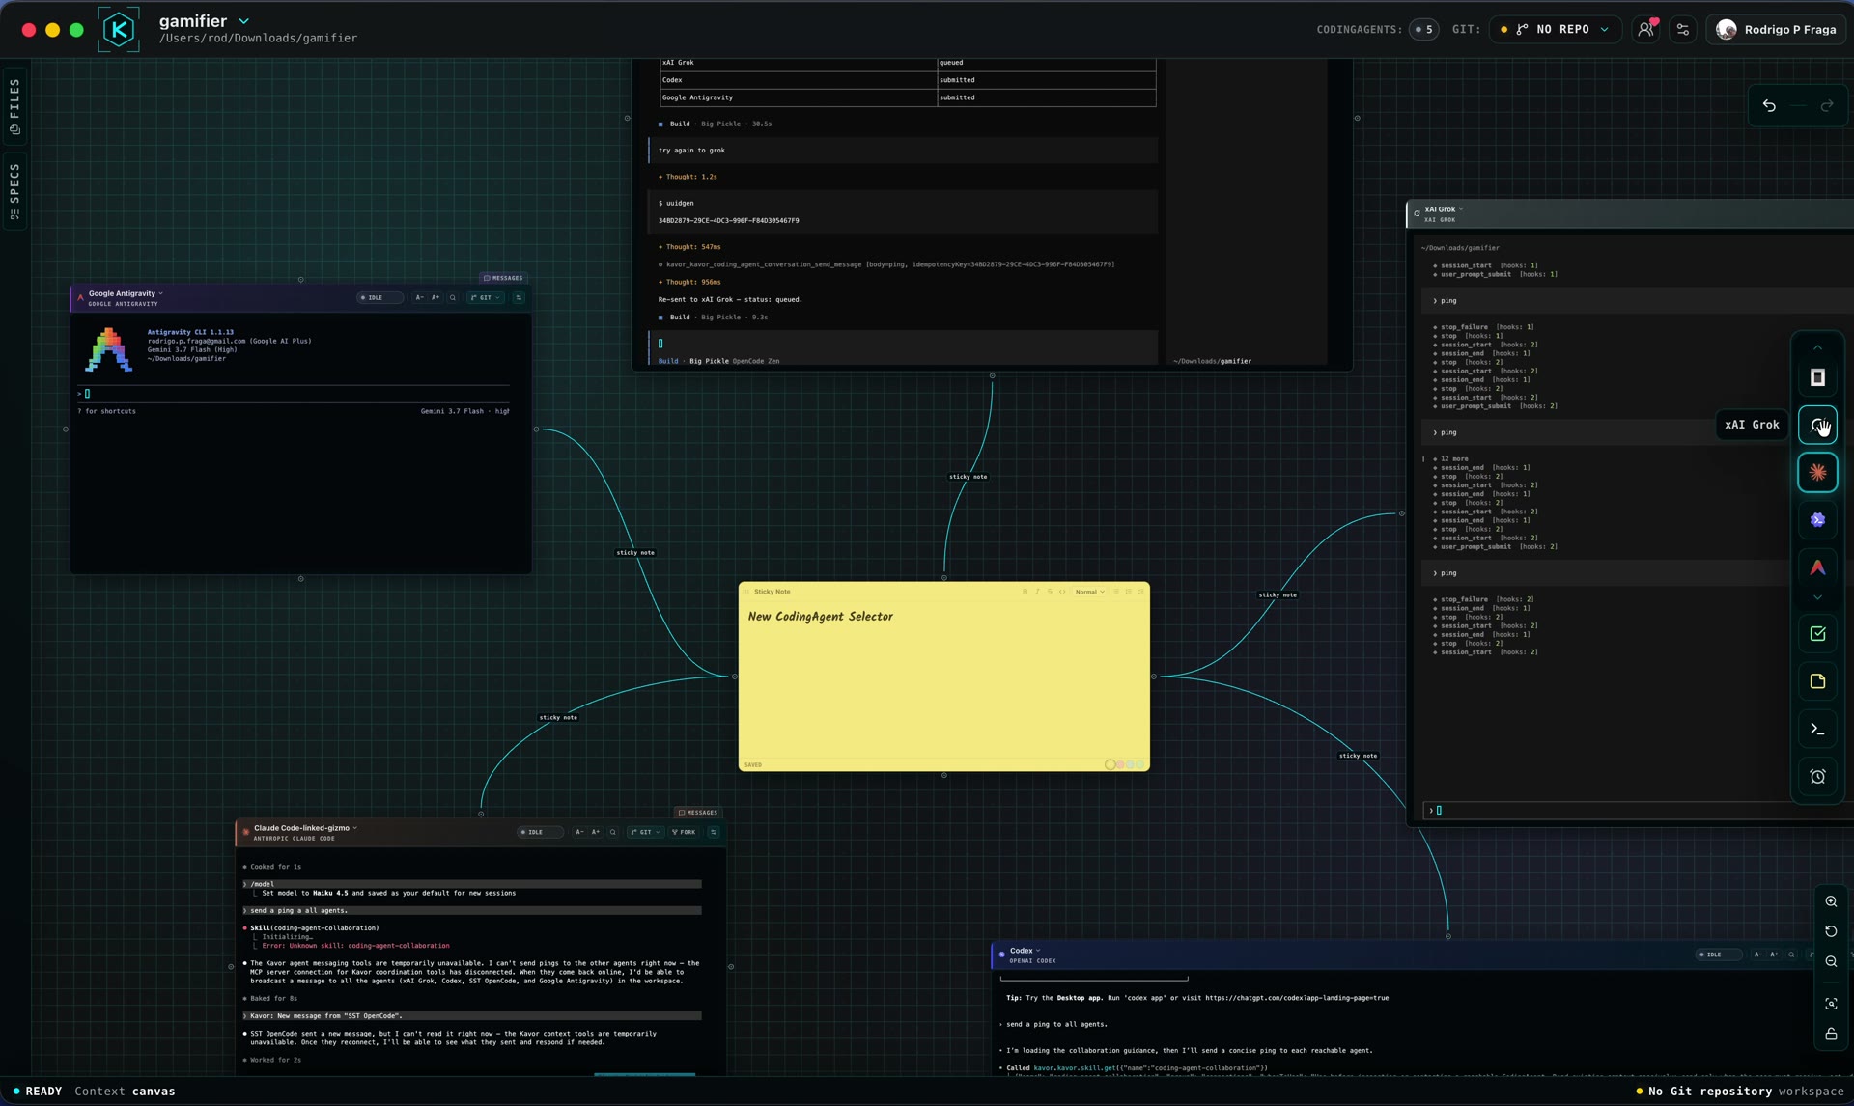1854x1106 pixels.
Task: Open GIT dropdown on Claude Code node
Action: (x=646, y=832)
